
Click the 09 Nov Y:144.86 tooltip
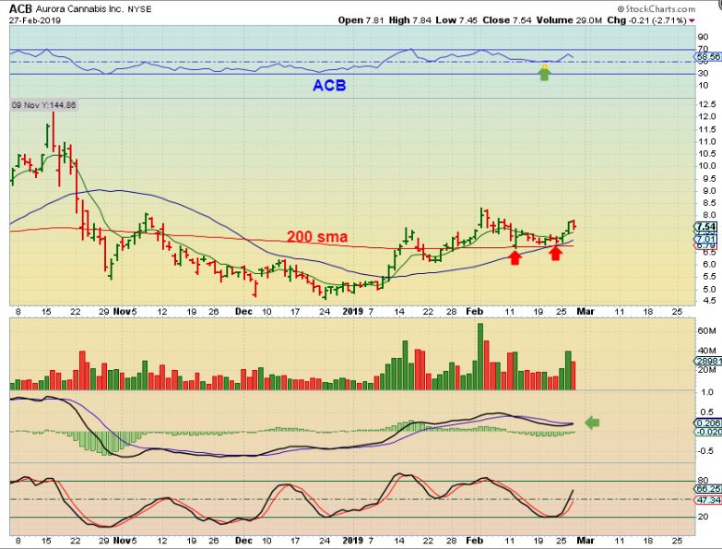(43, 105)
